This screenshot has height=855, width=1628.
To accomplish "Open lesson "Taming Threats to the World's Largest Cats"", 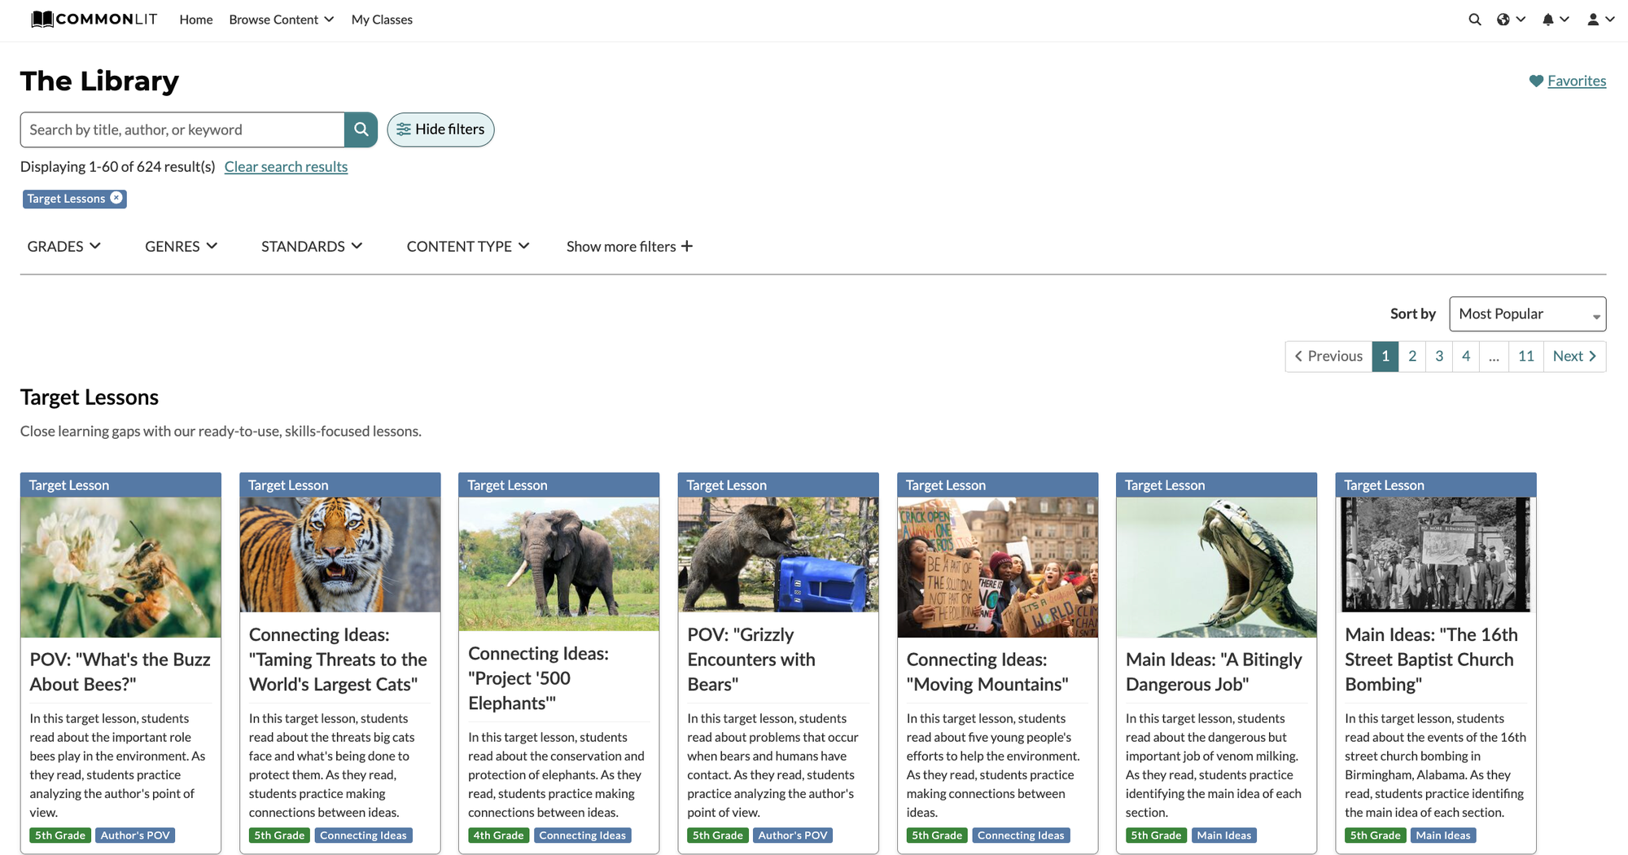I will (338, 660).
